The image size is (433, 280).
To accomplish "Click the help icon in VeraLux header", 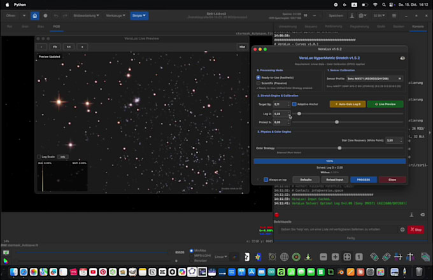I will click(x=402, y=58).
